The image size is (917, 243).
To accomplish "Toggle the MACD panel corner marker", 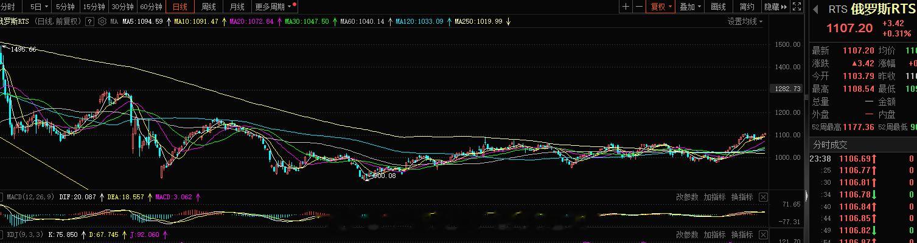I will point(2,196).
